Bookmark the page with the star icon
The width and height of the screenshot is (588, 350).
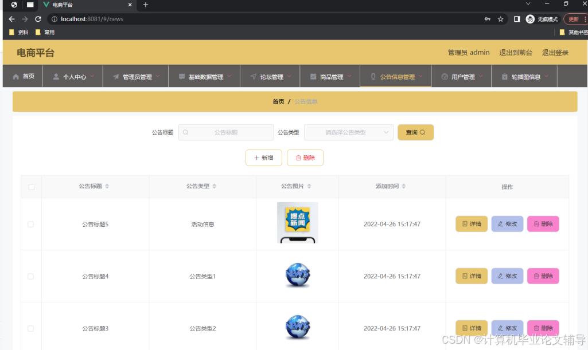pyautogui.click(x=501, y=19)
